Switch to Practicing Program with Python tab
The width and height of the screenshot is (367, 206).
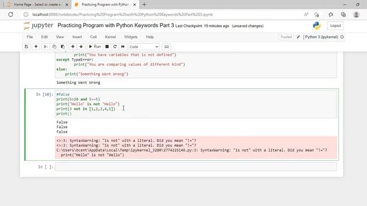105,5
